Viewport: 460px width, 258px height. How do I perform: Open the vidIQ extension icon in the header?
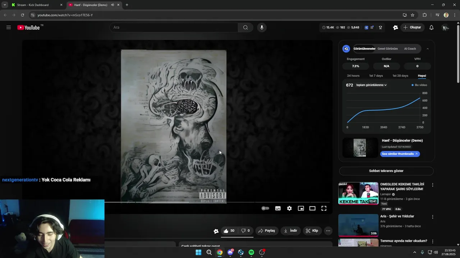(x=366, y=28)
